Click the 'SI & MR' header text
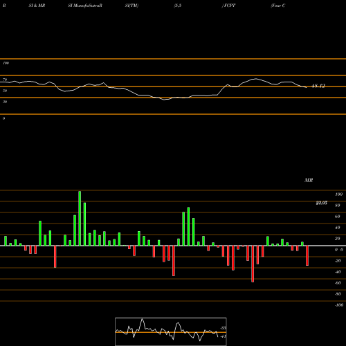 [37, 6]
